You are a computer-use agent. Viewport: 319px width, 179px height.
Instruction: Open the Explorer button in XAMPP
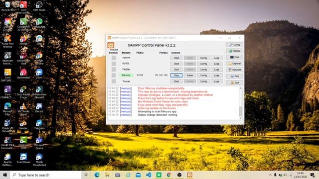234,64
